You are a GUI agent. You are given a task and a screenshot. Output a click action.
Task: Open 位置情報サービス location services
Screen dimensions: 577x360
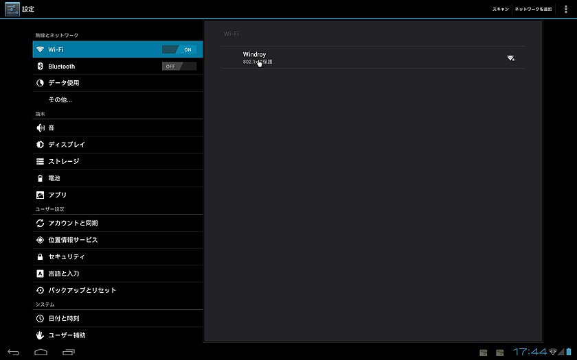pos(117,240)
